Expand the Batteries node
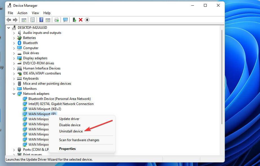Viewport: 260px width, 166px height. 14,38
